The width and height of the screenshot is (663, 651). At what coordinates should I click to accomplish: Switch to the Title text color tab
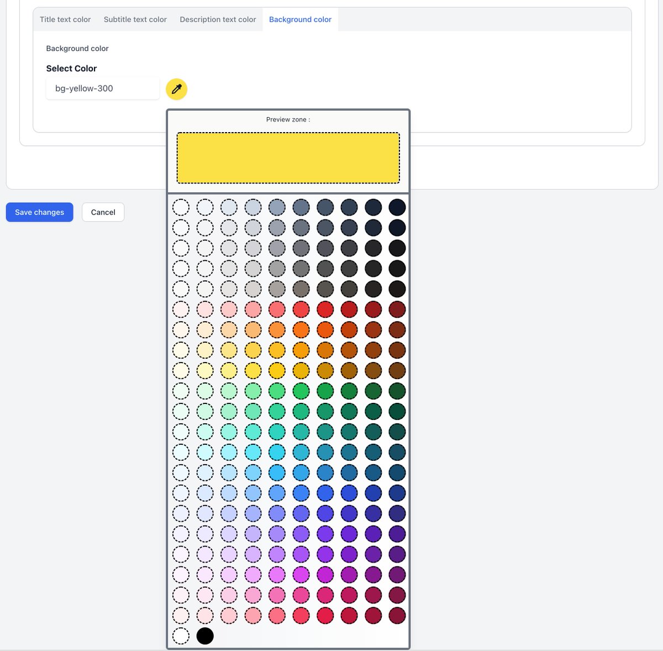click(65, 19)
